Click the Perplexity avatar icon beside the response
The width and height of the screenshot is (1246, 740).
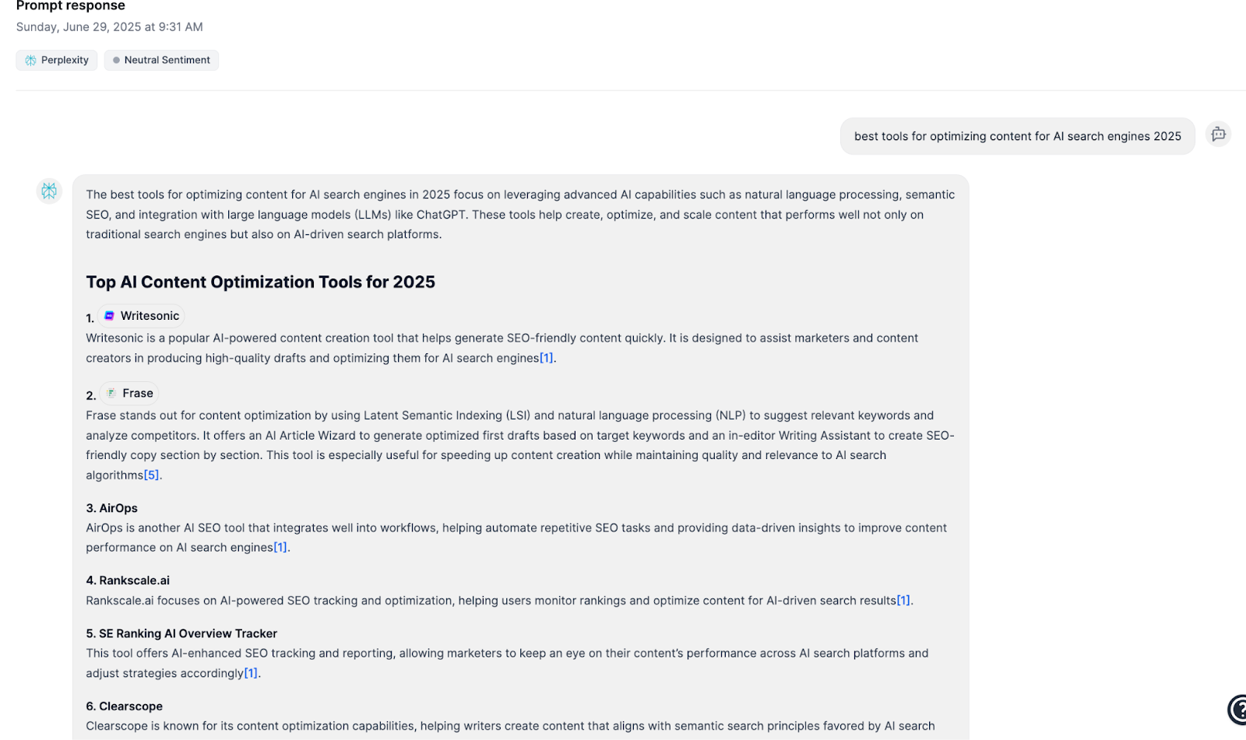click(49, 191)
